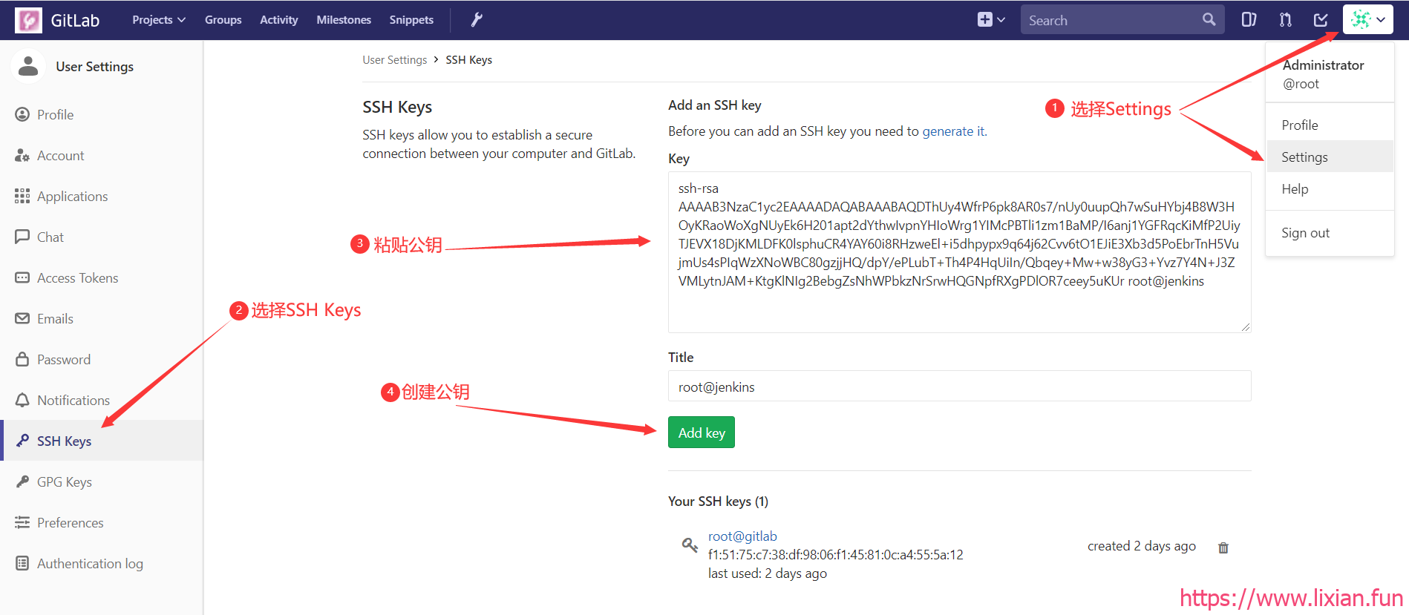Click the search magnifier icon
The height and width of the screenshot is (615, 1409).
[x=1209, y=19]
